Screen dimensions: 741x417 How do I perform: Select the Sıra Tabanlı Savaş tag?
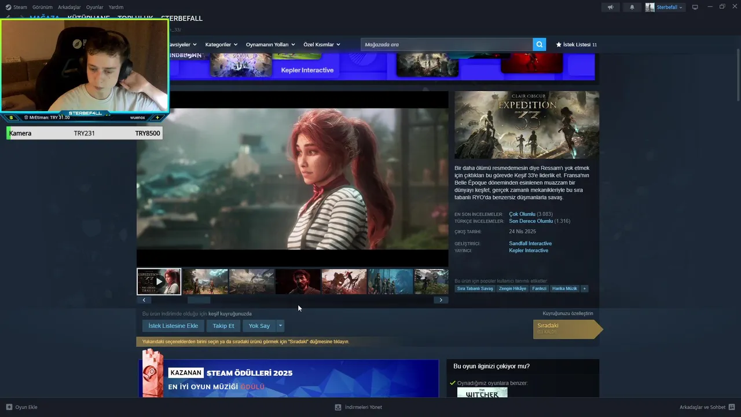coord(475,288)
